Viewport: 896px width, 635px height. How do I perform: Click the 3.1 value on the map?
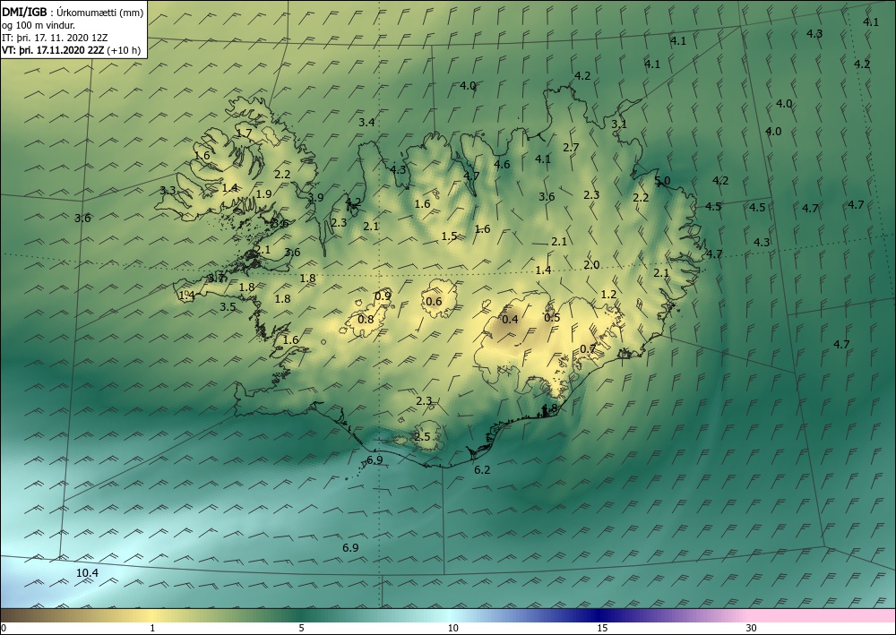[x=619, y=124]
